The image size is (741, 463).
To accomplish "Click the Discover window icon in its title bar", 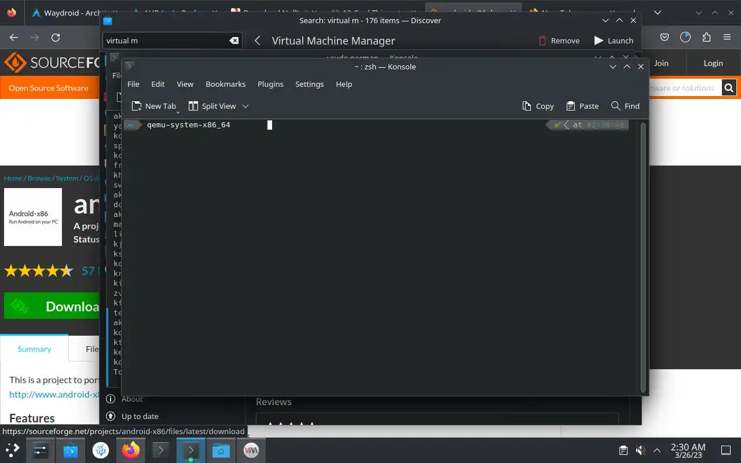I will coord(108,20).
